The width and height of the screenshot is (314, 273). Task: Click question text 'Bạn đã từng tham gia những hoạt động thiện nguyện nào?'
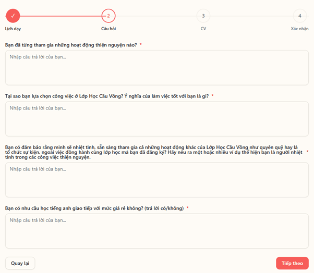(x=71, y=45)
